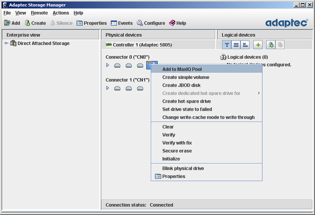Select second drive on Connector 0
Viewport: 315px width, 215px height.
coord(129,65)
